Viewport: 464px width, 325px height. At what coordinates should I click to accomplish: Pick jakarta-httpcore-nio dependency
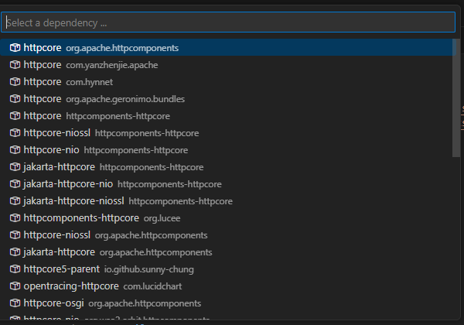(x=122, y=184)
